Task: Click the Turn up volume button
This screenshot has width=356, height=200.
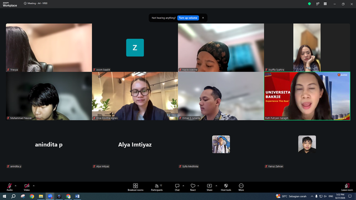Action: point(188,18)
